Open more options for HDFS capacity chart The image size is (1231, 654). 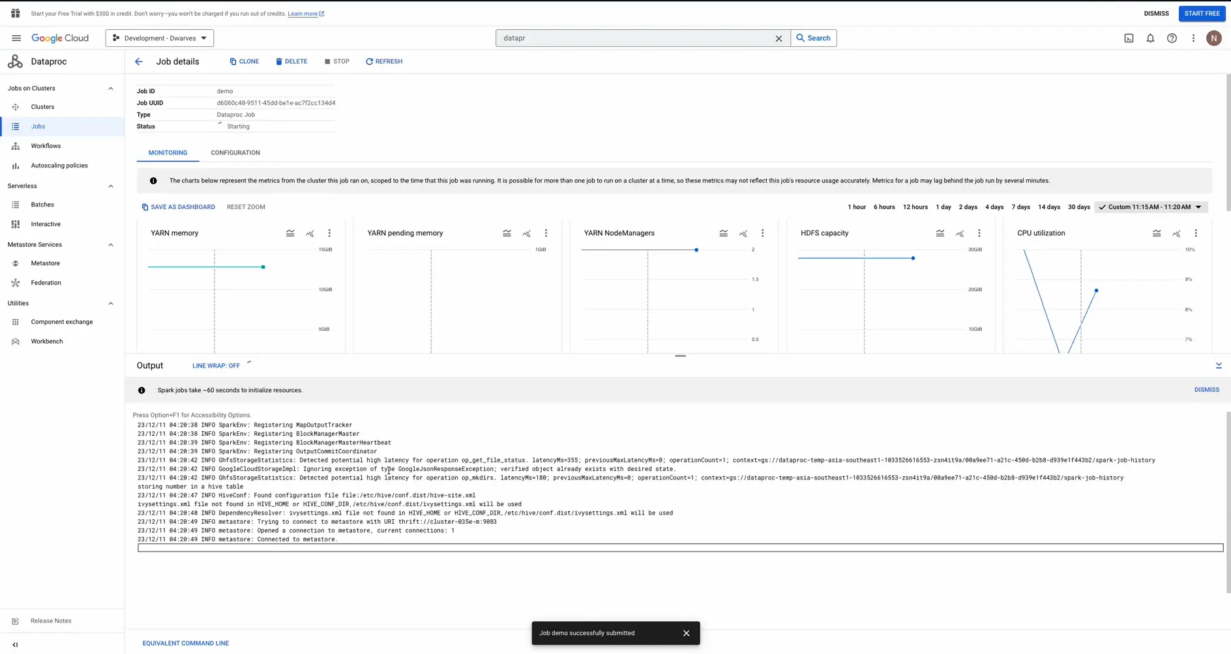[x=979, y=233]
